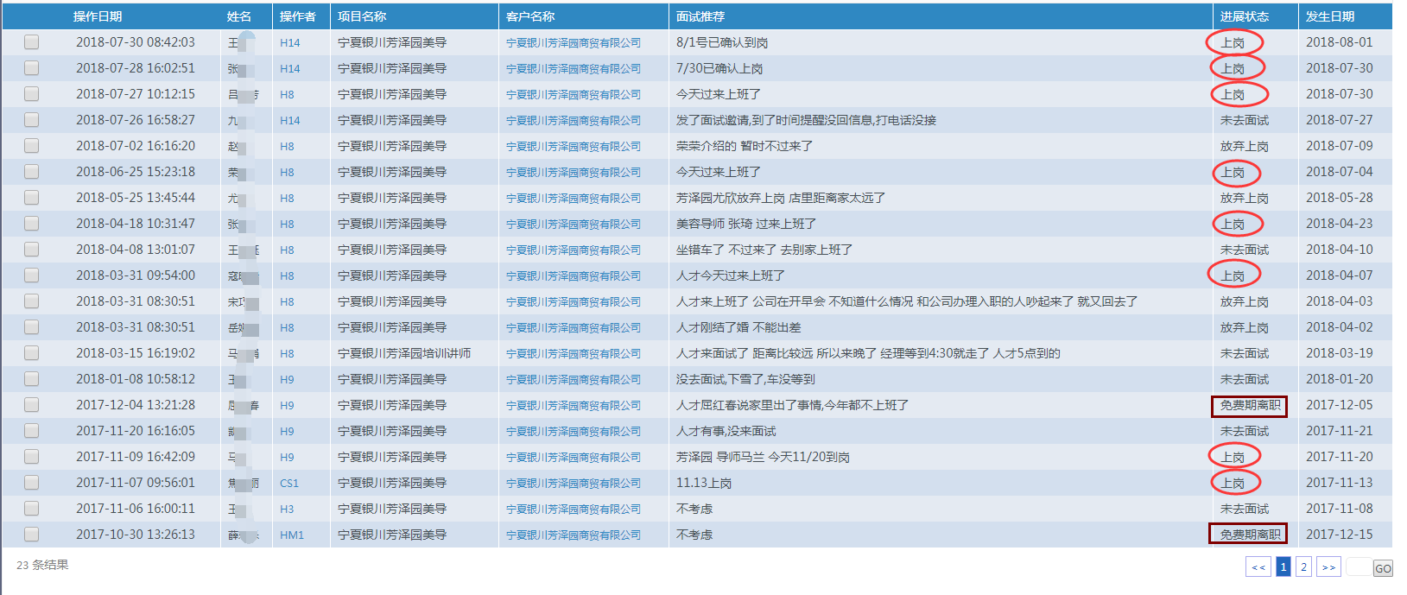This screenshot has width=1407, height=595.
Task: Go to the next page with >> button
Action: (1328, 567)
